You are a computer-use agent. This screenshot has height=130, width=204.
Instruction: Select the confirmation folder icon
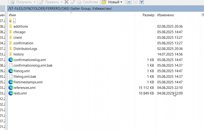click(11, 43)
